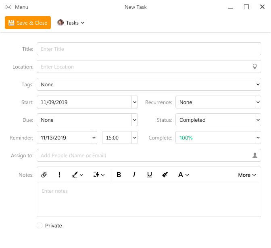Open the Status dropdown arrow

258,120
